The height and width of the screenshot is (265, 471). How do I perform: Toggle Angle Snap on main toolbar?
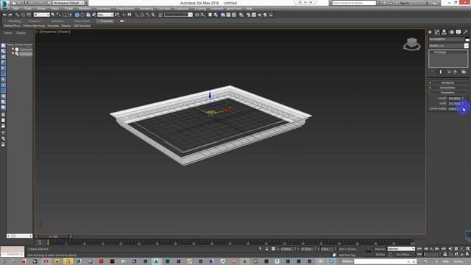coord(142,15)
